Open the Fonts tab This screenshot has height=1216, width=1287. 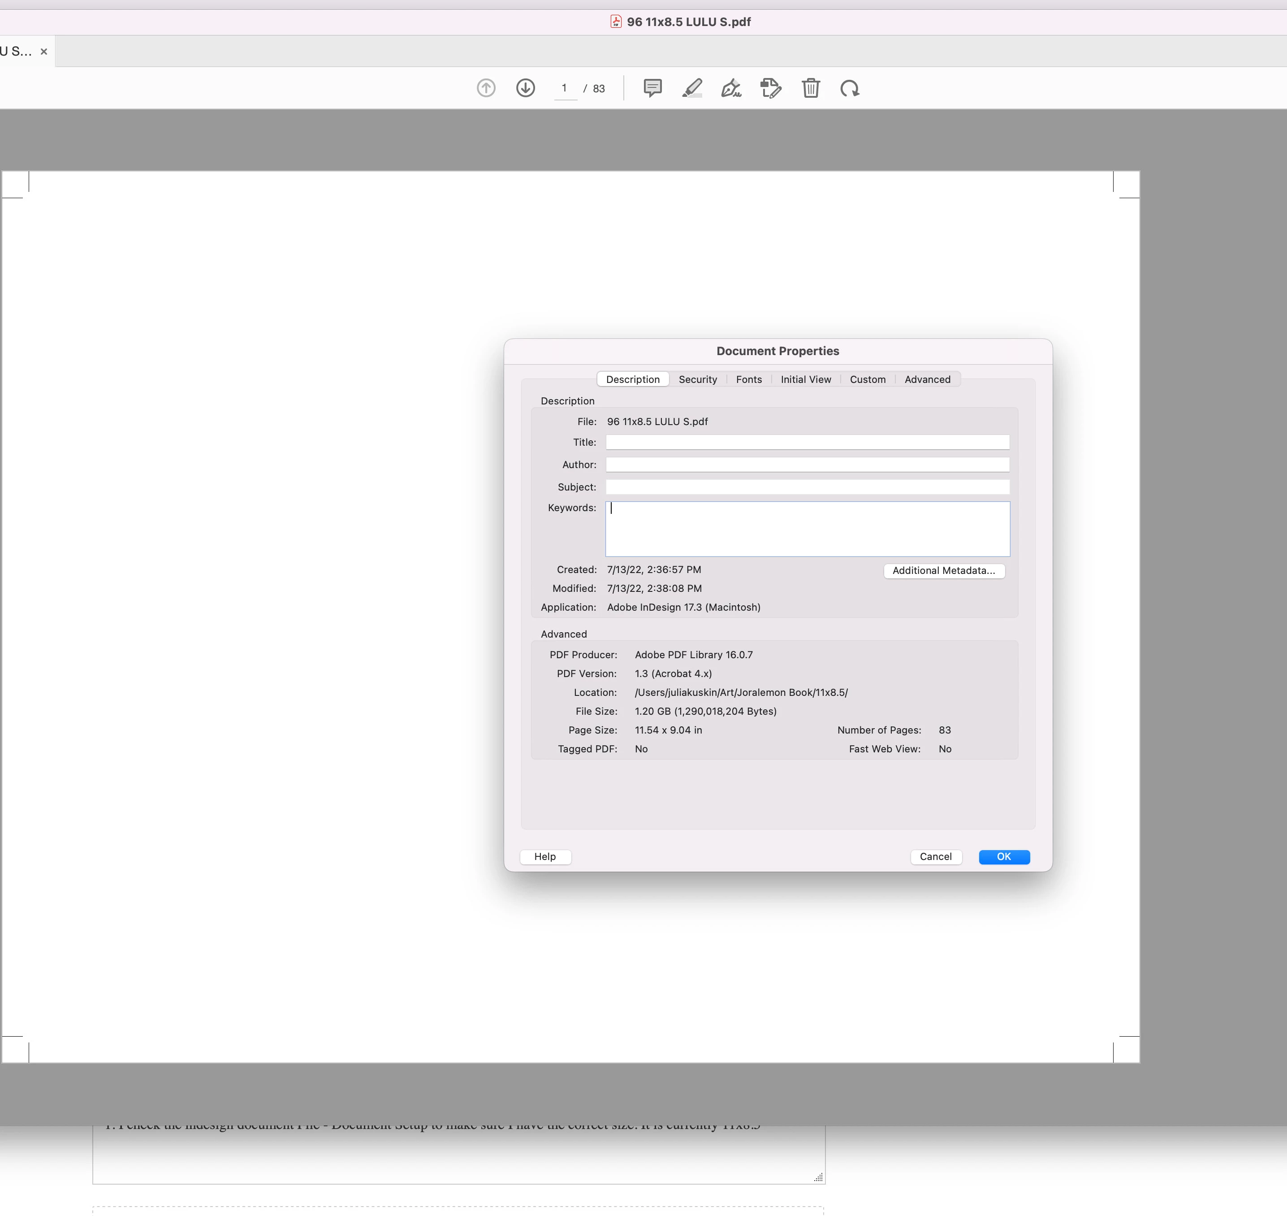coord(749,379)
